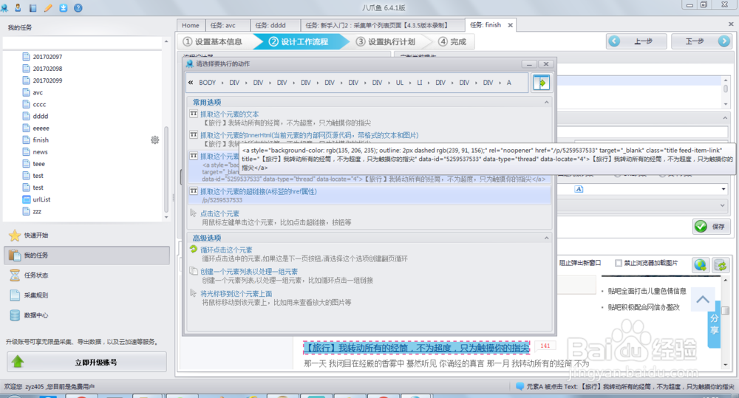Viewport: 739px width, 398px height.
Task: Click the task search input field
Action: pos(82,44)
